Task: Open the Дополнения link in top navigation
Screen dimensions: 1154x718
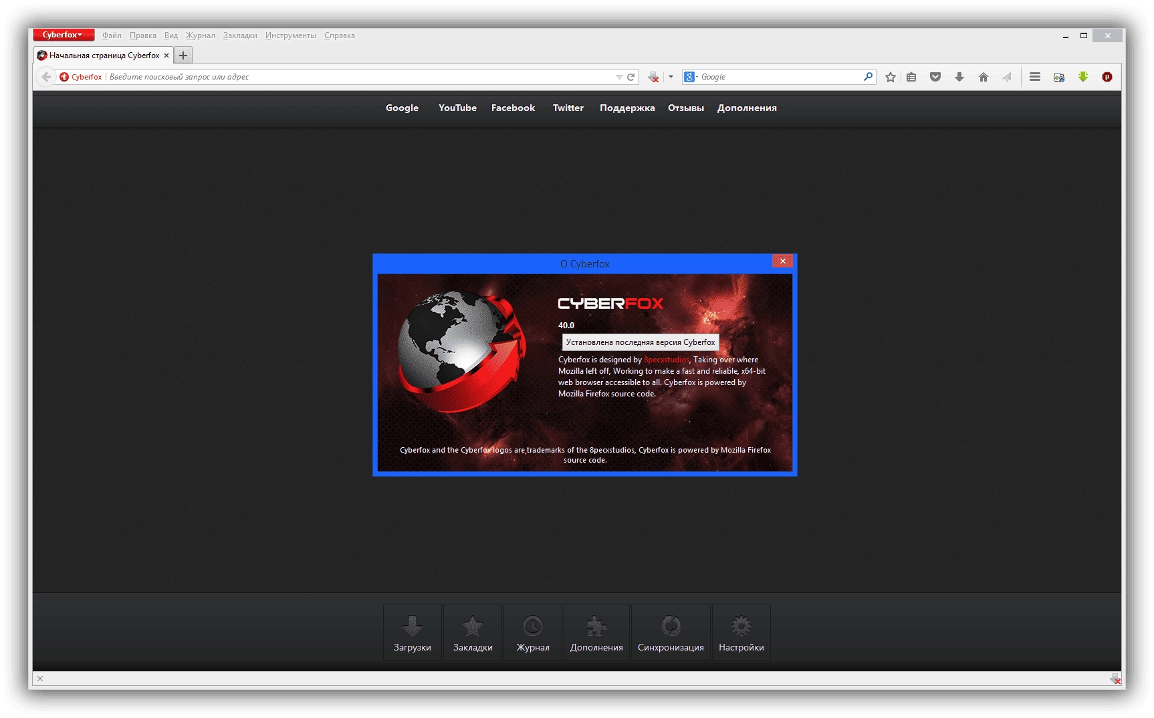Action: pyautogui.click(x=747, y=108)
